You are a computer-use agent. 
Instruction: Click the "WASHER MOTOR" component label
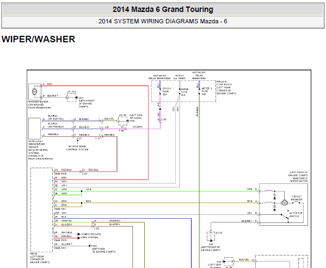point(38,102)
